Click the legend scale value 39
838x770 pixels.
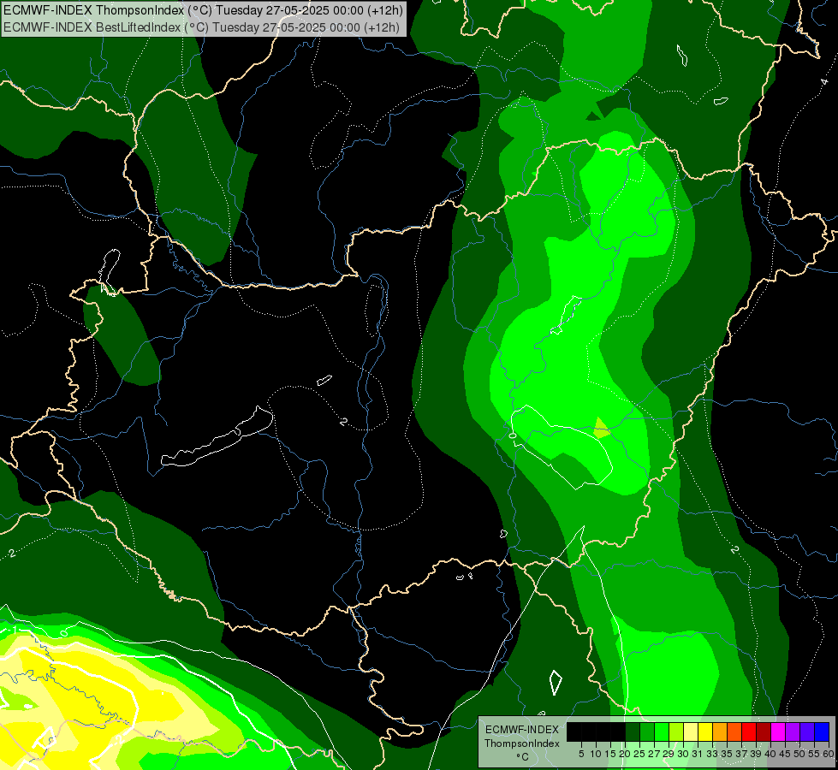pos(756,754)
